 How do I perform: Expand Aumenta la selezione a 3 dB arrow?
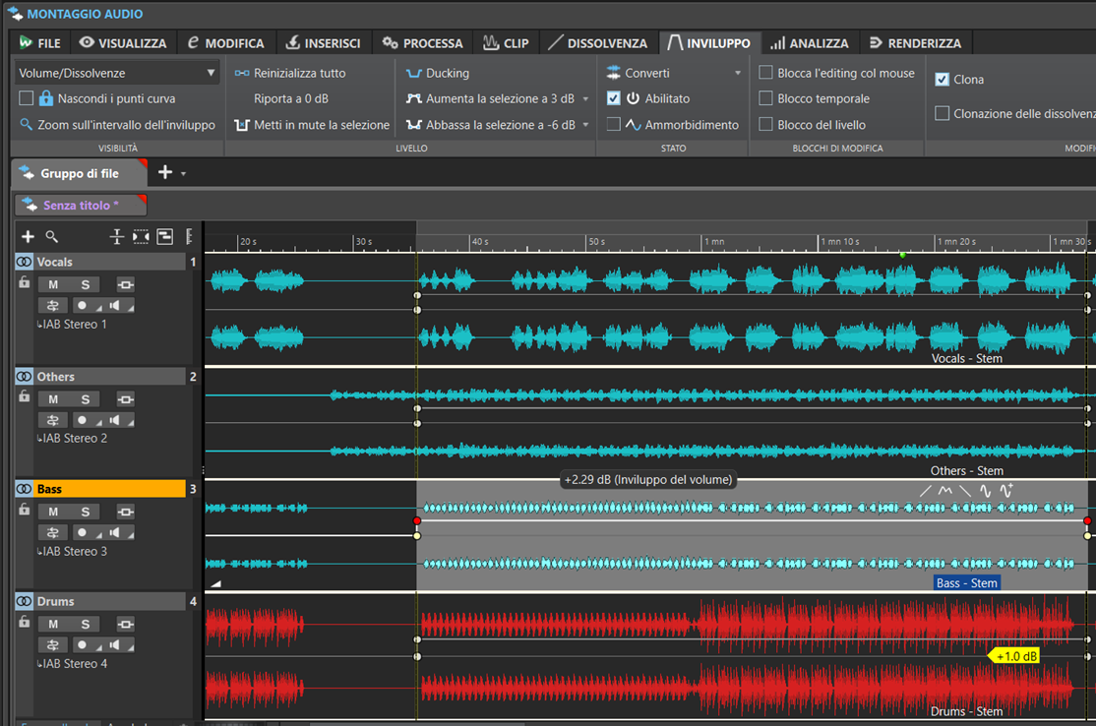point(585,98)
